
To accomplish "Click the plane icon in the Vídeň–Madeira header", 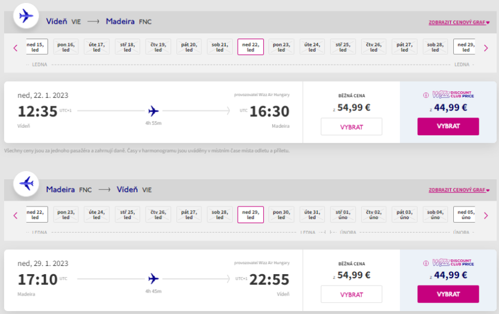I will click(26, 16).
